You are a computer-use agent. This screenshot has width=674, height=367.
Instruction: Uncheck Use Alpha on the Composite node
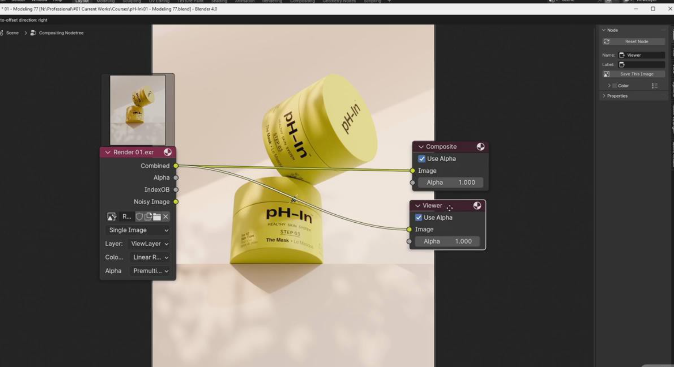coord(422,159)
